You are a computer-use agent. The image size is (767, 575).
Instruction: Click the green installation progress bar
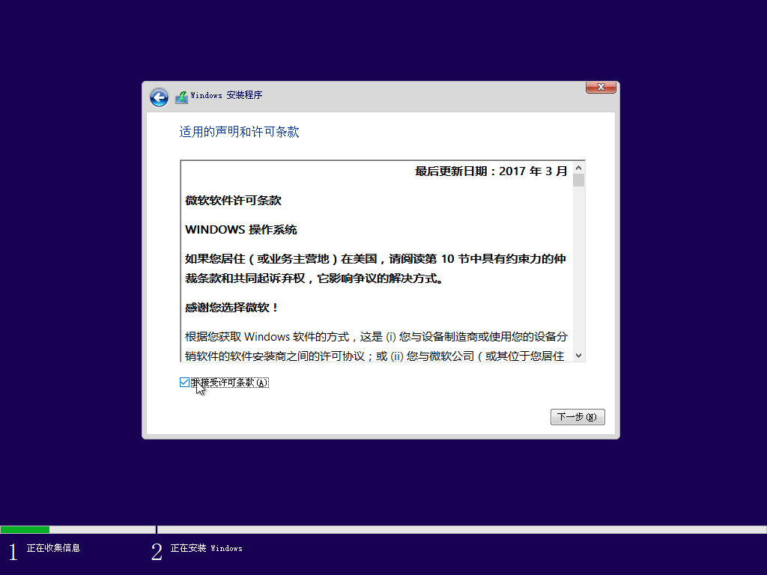tap(26, 529)
